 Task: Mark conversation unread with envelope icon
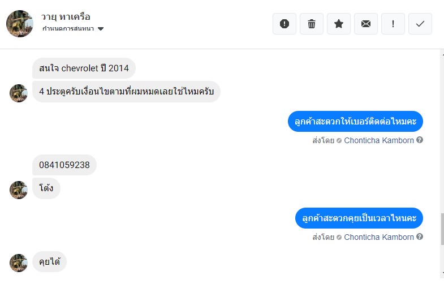(366, 24)
